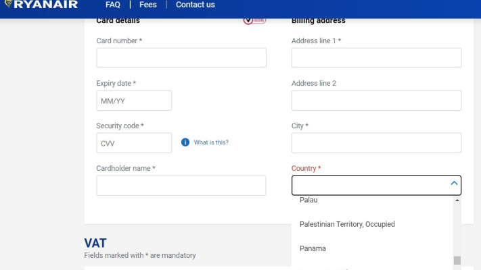481x270 pixels.
Task: Select Panama from the country list
Action: pos(313,248)
